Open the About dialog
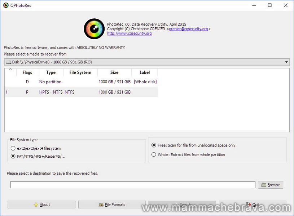The width and height of the screenshot is (294, 216). pyautogui.click(x=41, y=204)
